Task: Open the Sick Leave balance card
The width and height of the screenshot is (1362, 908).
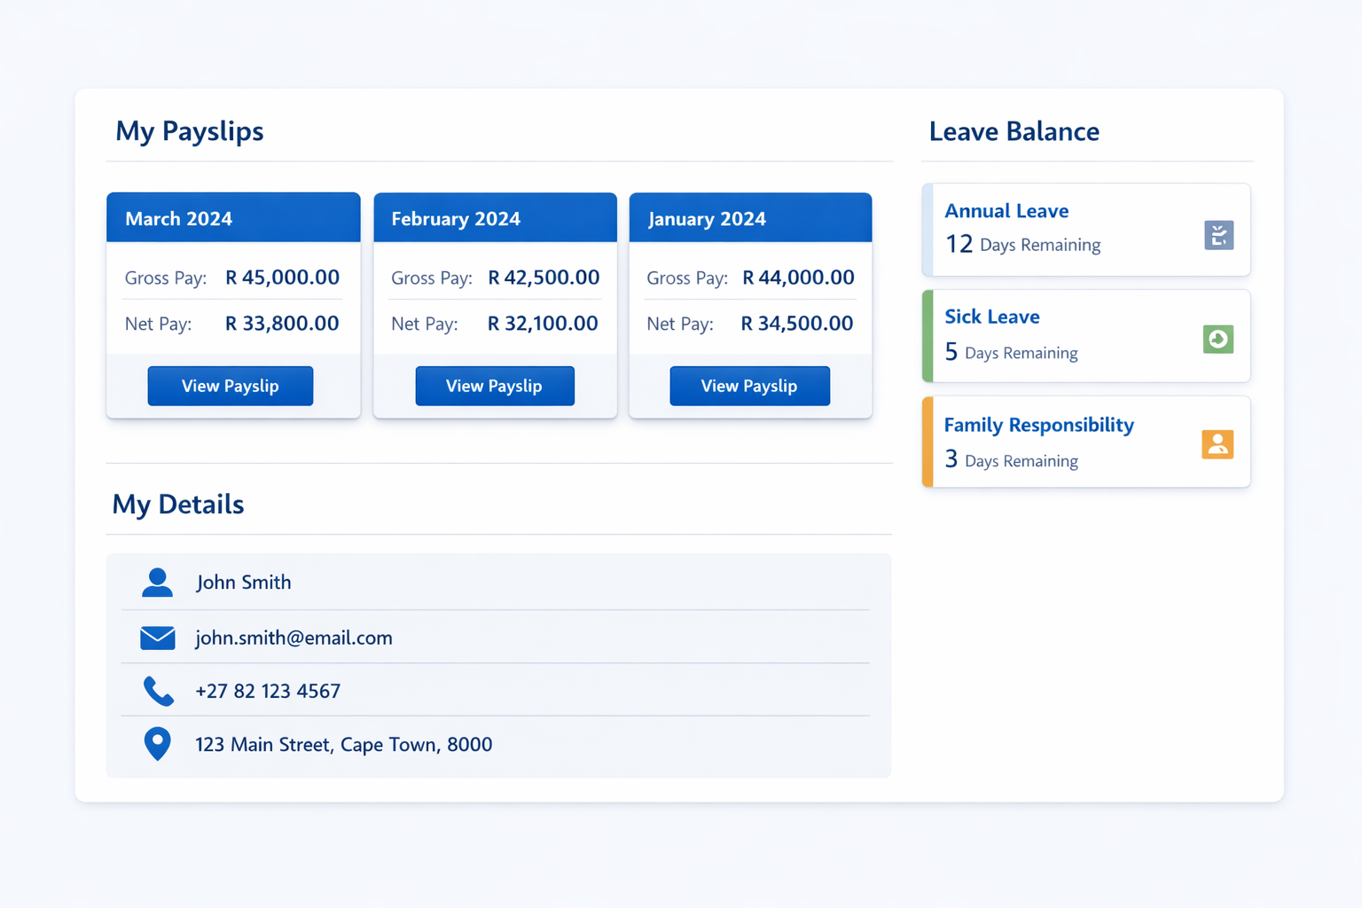Action: (x=1085, y=336)
